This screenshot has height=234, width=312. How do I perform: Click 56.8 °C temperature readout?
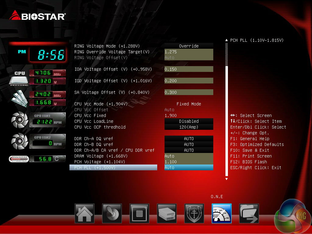point(48,159)
